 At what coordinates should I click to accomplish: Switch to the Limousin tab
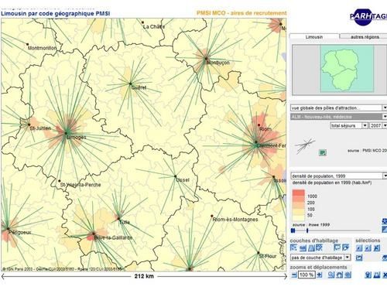314,37
